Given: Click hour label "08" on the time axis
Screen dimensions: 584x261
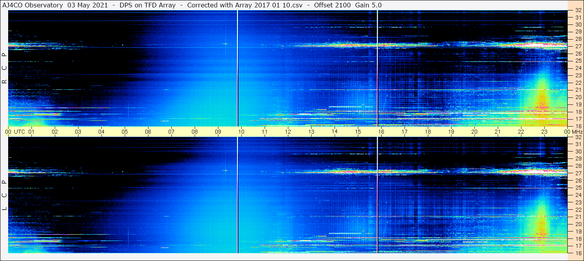Looking at the screenshot, I should 195,132.
